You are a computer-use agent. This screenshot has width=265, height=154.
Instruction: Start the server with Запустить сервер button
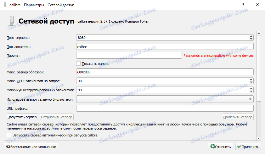coord(22,117)
